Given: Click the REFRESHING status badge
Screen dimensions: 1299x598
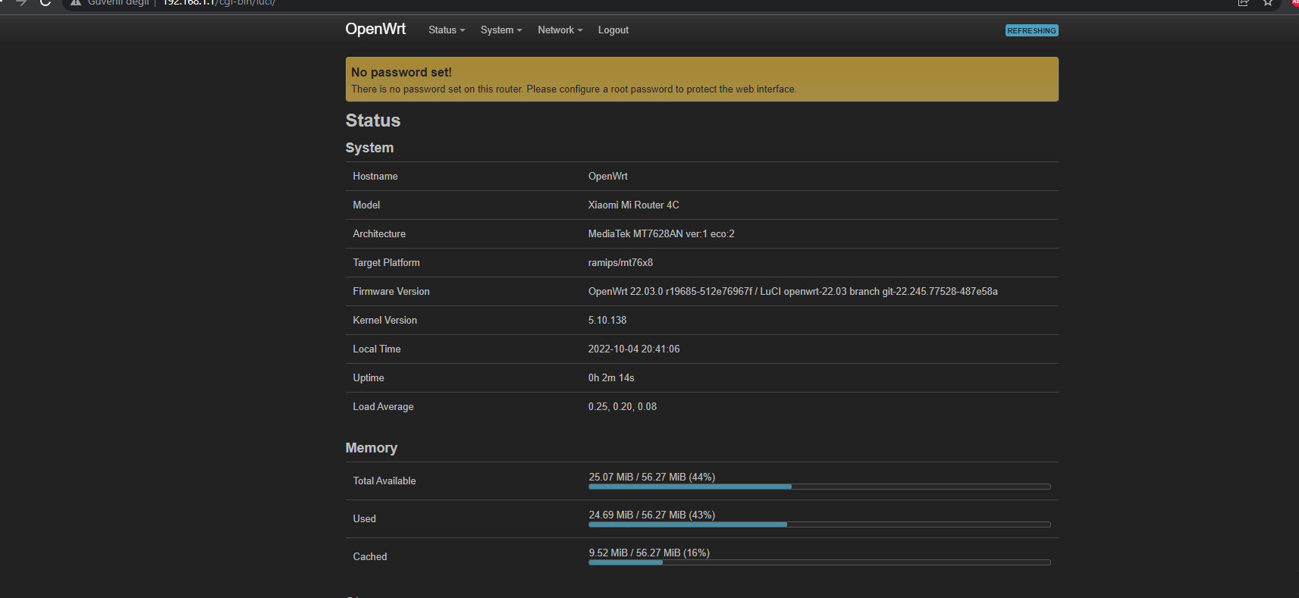Looking at the screenshot, I should [x=1031, y=31].
